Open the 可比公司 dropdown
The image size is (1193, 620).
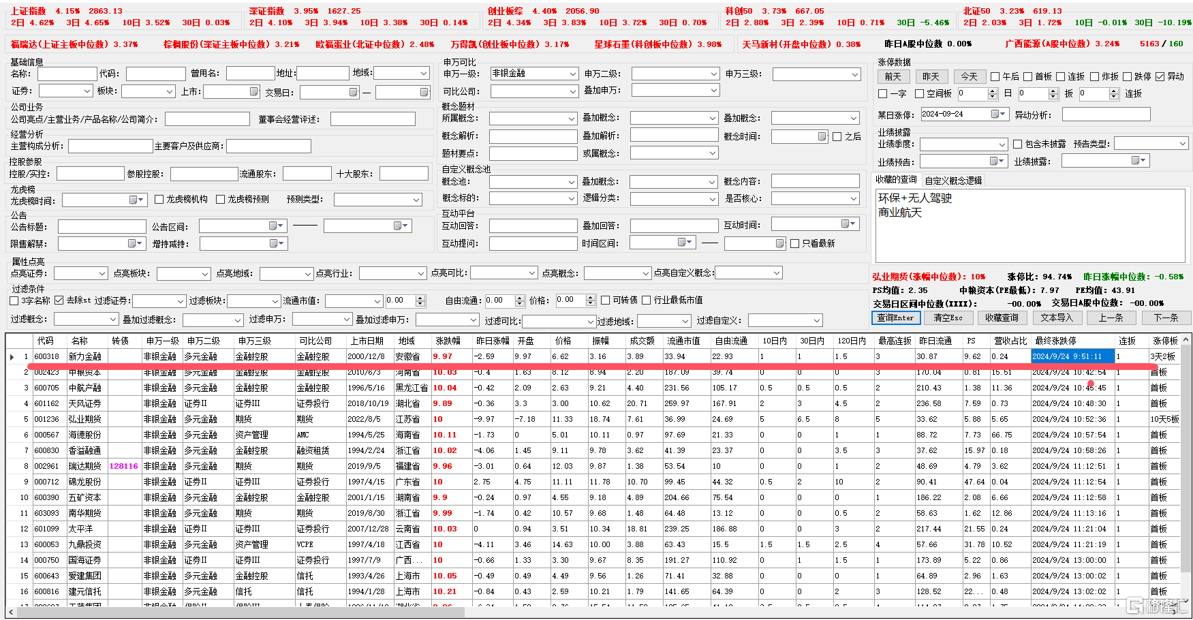click(x=572, y=91)
